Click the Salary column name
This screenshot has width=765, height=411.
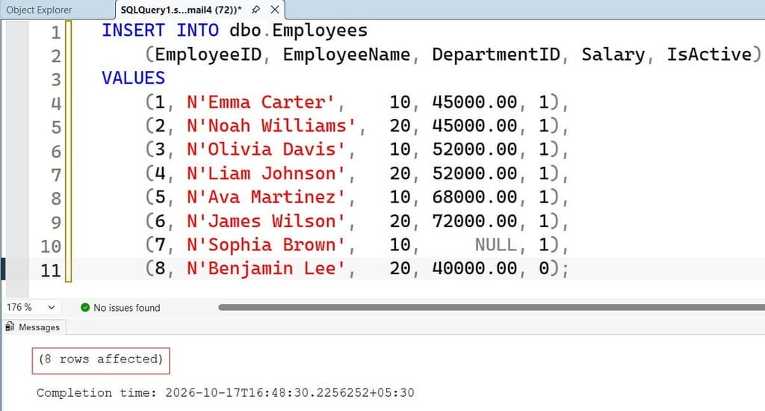point(613,55)
